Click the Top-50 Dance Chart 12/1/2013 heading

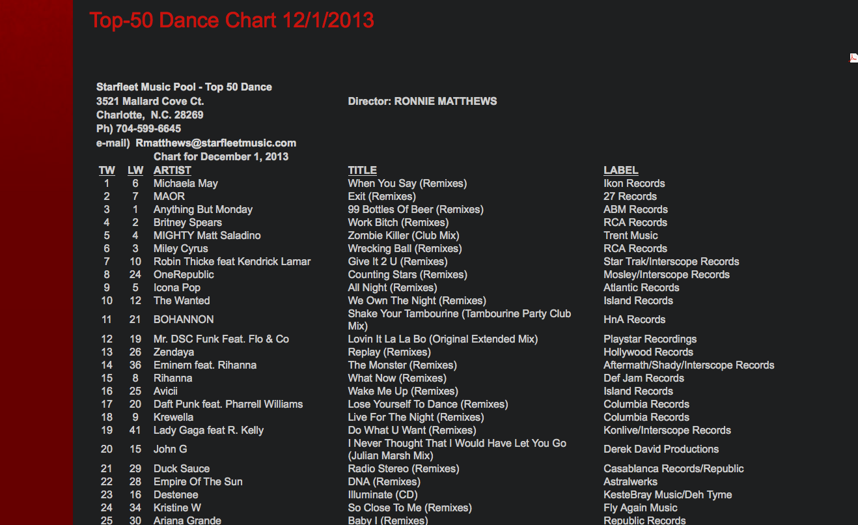(232, 20)
